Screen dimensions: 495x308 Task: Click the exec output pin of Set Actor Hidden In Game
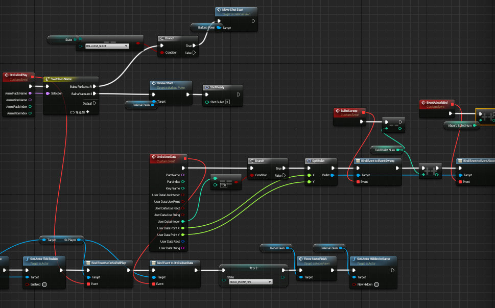pos(393,270)
